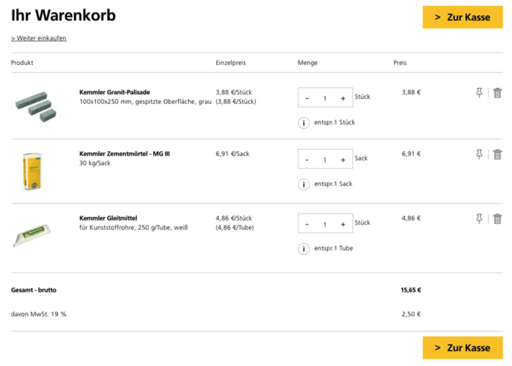This screenshot has height=366, width=512.
Task: Follow the Weiter einkaufen link
Action: (x=39, y=38)
